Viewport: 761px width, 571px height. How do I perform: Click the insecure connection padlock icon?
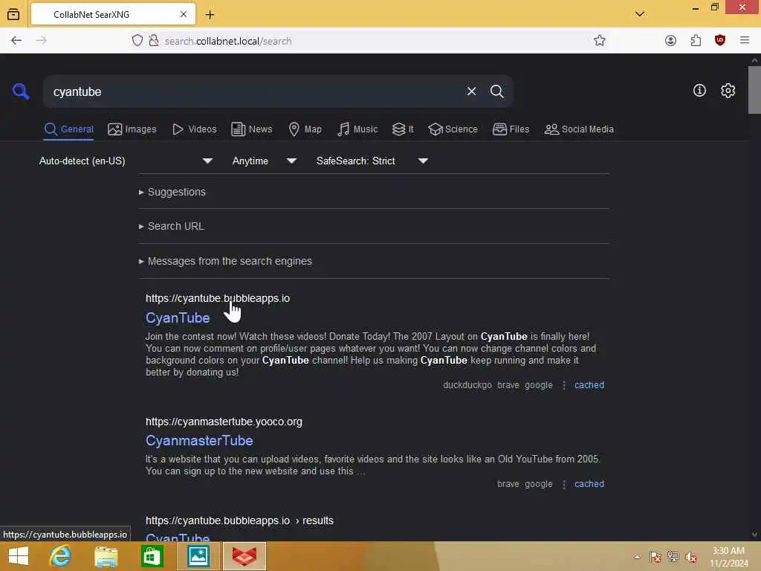(x=154, y=41)
